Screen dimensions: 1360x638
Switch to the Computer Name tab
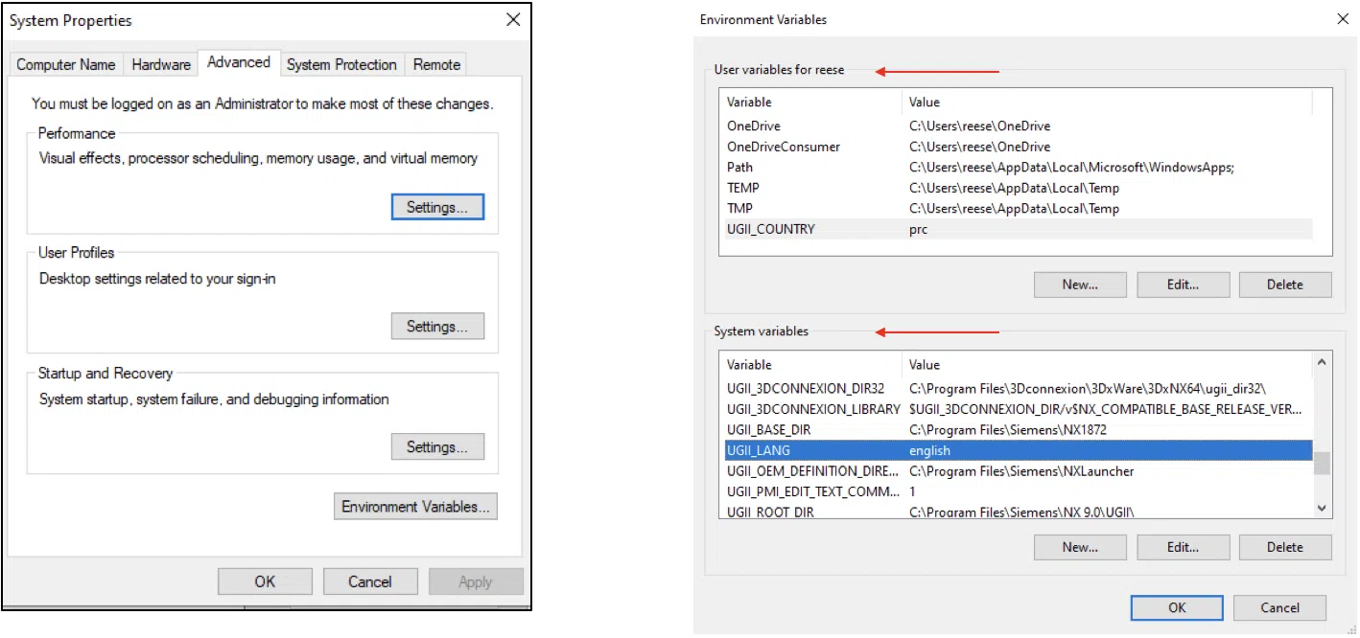(66, 64)
